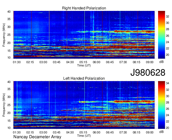This screenshot has height=140, width=172.
Task: Click the Left Handed plot's color scale bar
Action: 161,105
